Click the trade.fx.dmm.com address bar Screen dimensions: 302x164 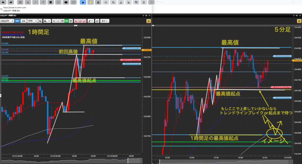coord(18,7)
